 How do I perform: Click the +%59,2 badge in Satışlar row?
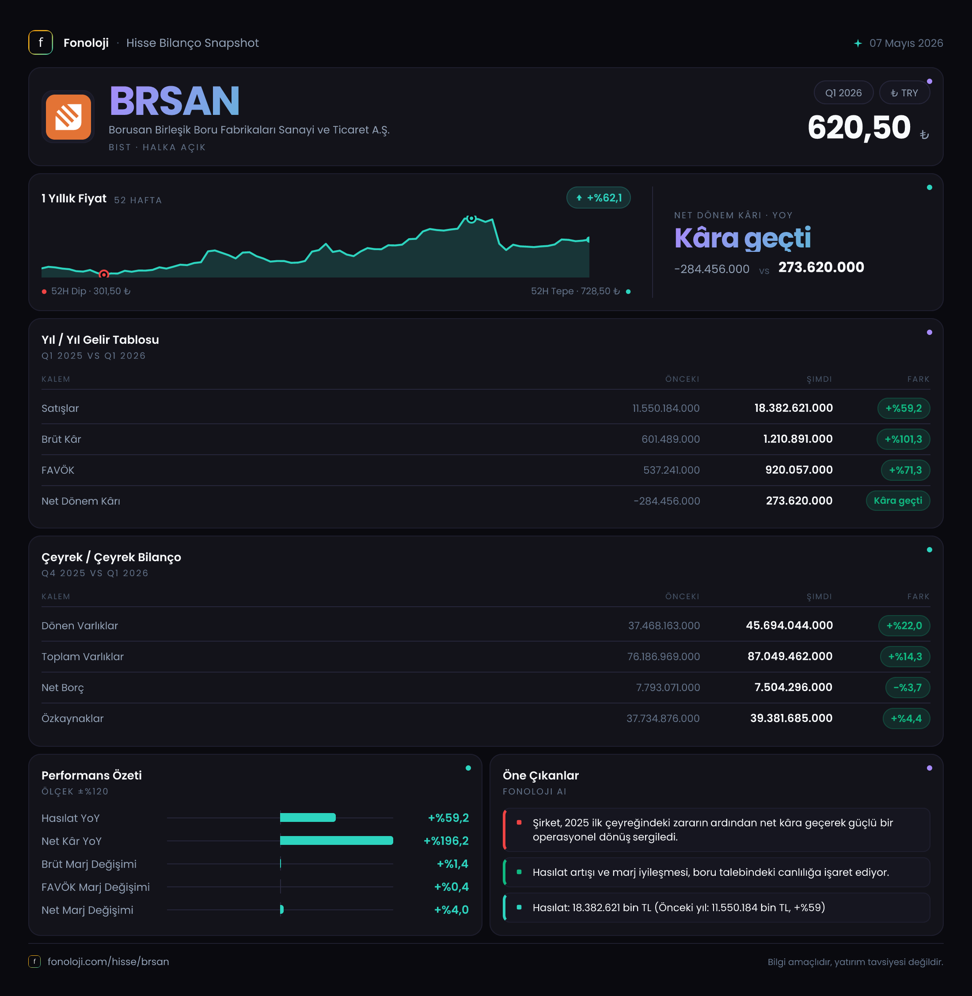[x=904, y=408]
